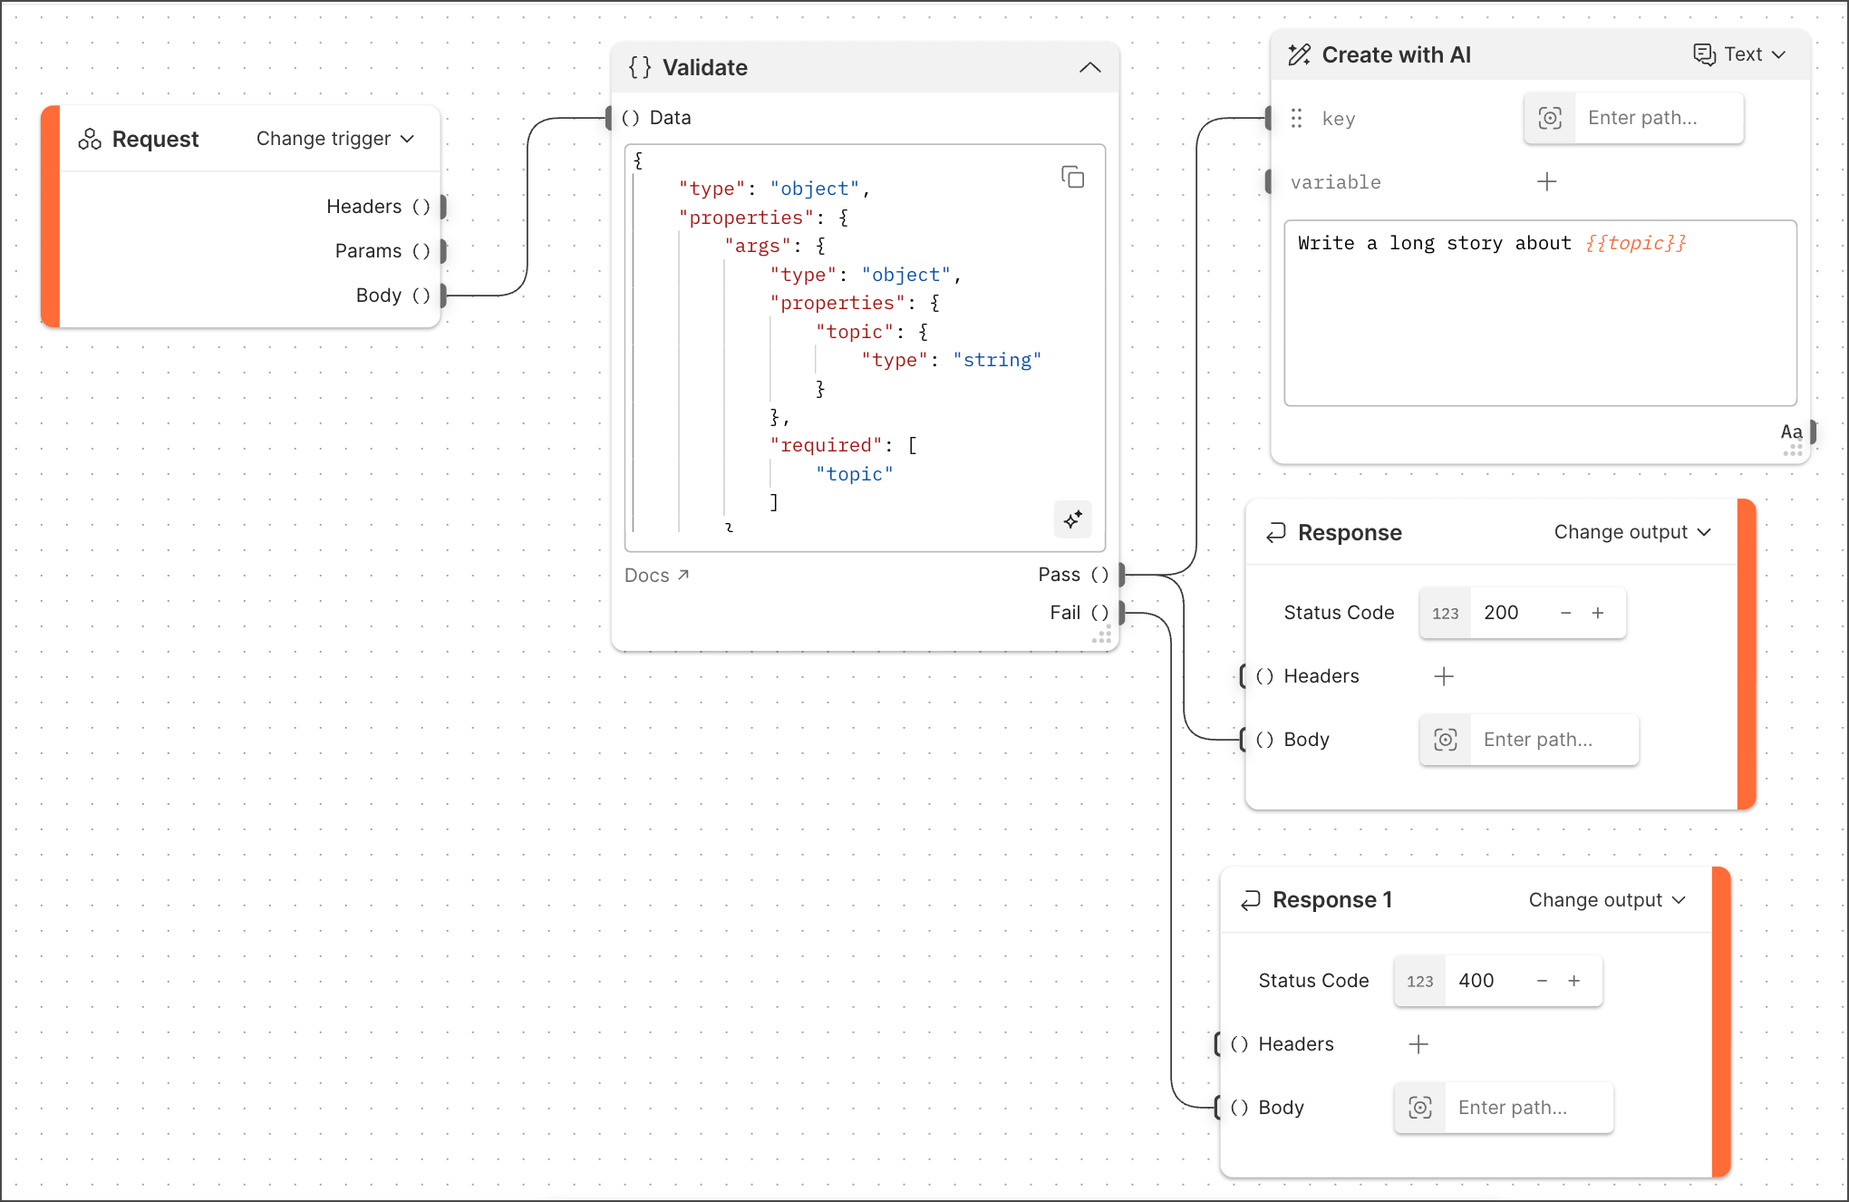Click the drag handle beside the key field

[1296, 118]
